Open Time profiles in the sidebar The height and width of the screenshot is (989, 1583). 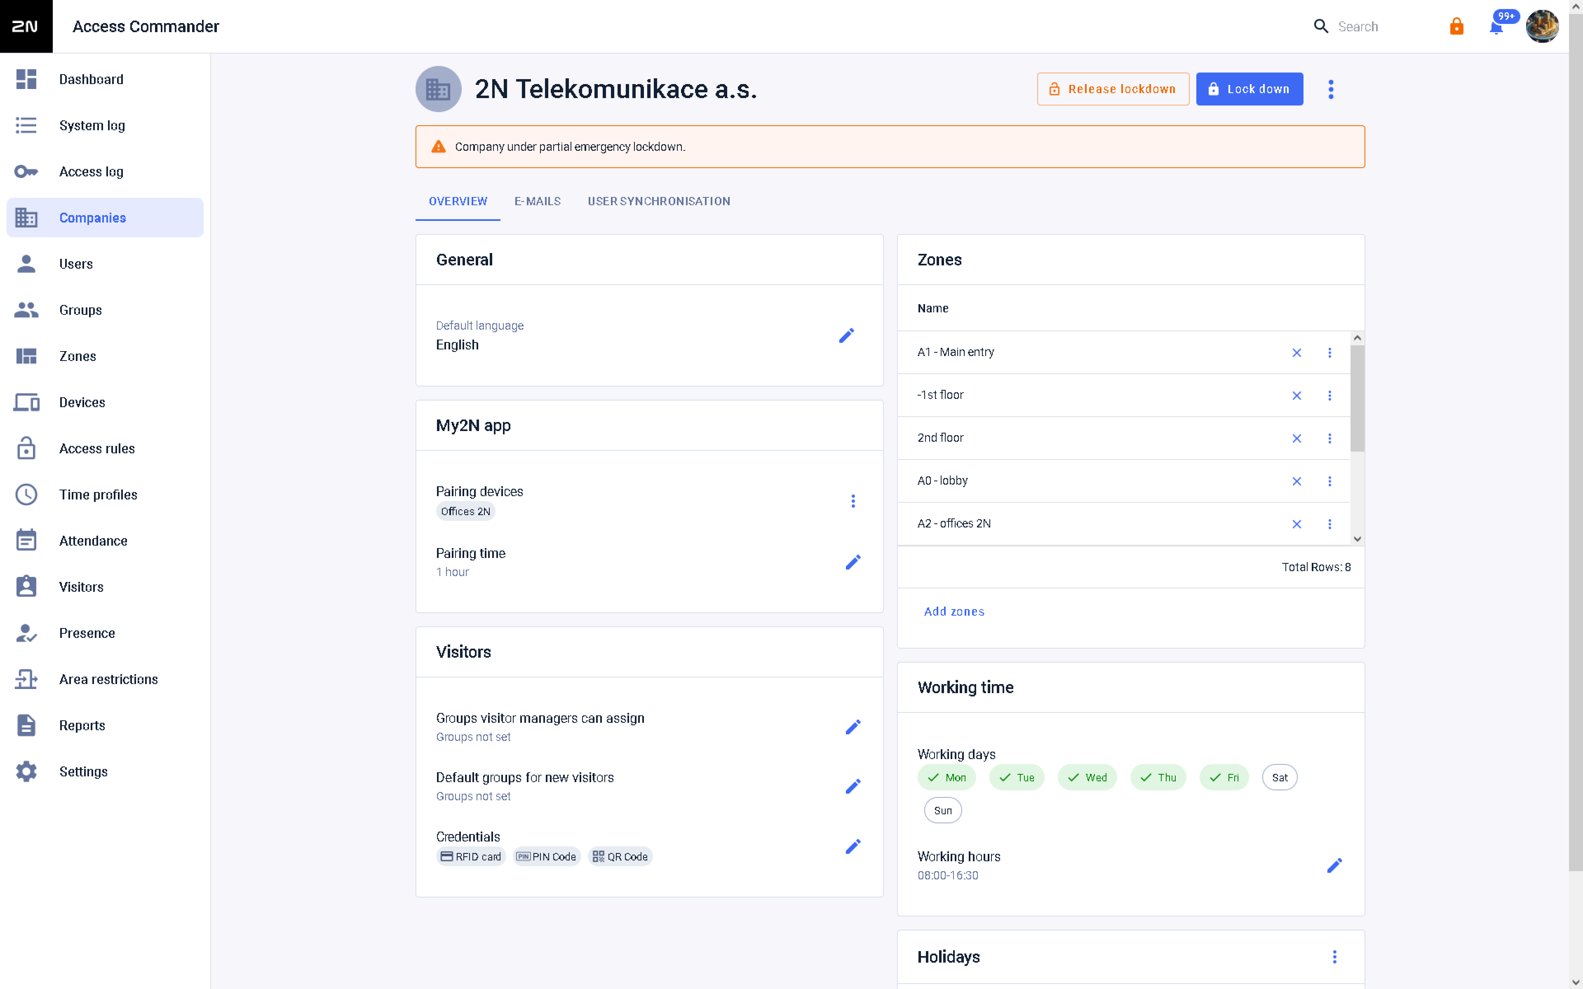(x=105, y=494)
